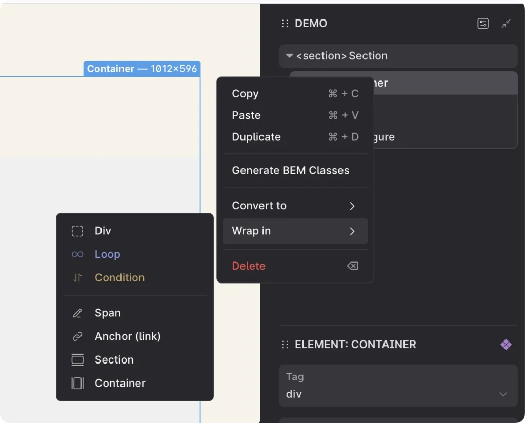This screenshot has width=525, height=423.
Task: Wrap in Section option
Action: pyautogui.click(x=135, y=360)
